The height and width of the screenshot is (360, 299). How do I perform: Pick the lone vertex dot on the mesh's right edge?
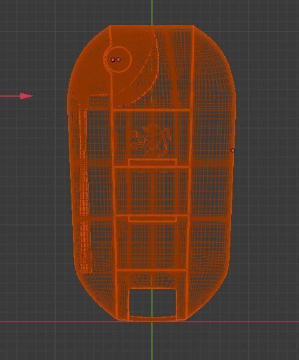tap(232, 150)
